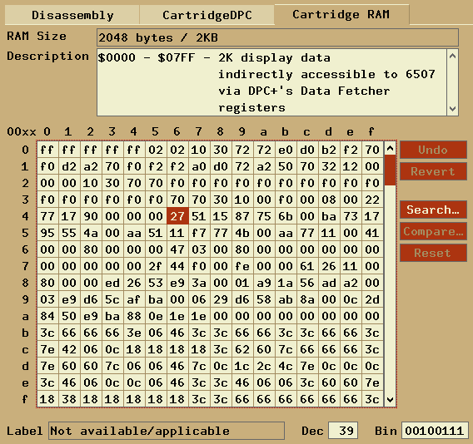Image resolution: width=473 pixels, height=444 pixels.
Task: Select the Cartridge RAM tab
Action: [341, 14]
